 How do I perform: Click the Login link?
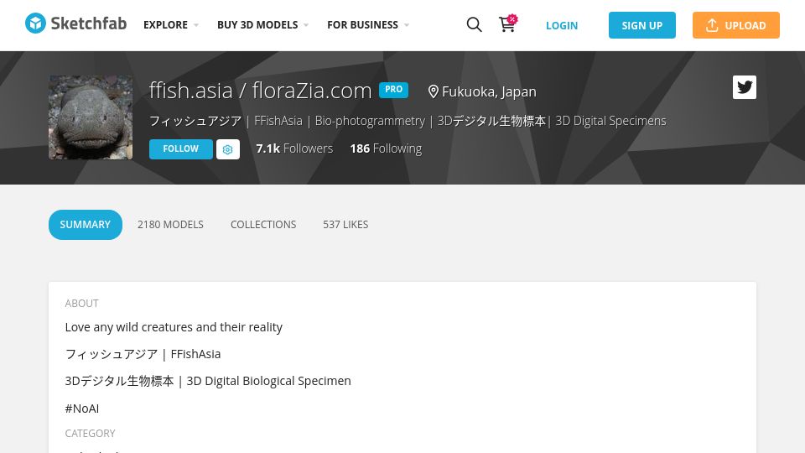click(562, 25)
